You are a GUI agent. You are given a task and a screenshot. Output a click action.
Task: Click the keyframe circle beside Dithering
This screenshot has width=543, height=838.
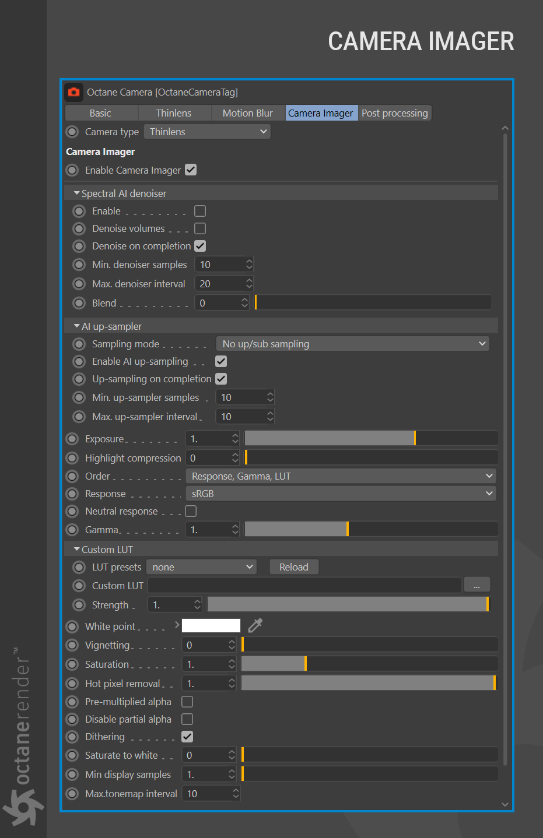click(72, 737)
